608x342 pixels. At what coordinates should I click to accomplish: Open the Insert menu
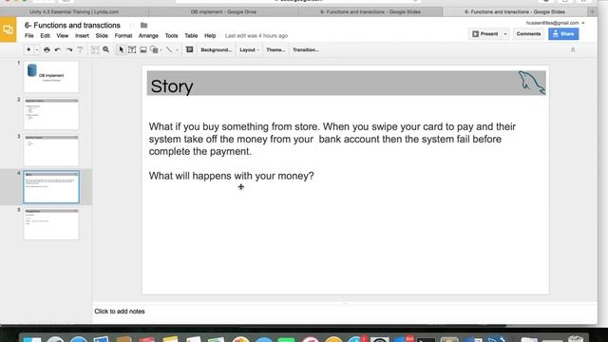click(82, 36)
